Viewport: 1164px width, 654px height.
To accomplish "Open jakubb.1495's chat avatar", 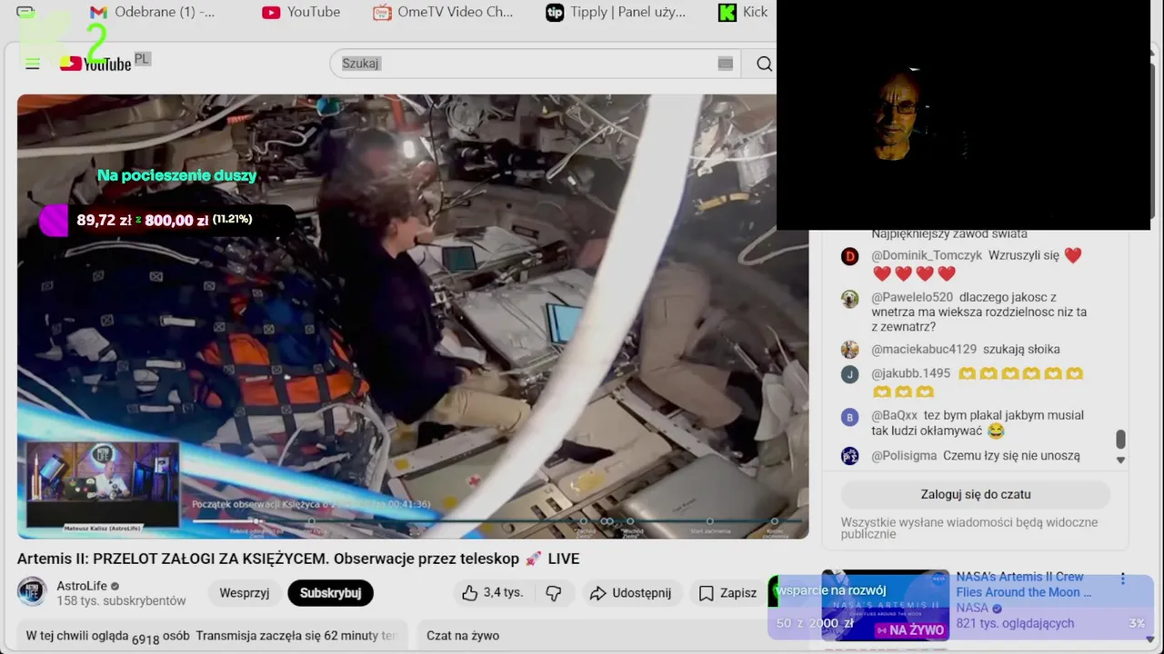I will [x=850, y=374].
